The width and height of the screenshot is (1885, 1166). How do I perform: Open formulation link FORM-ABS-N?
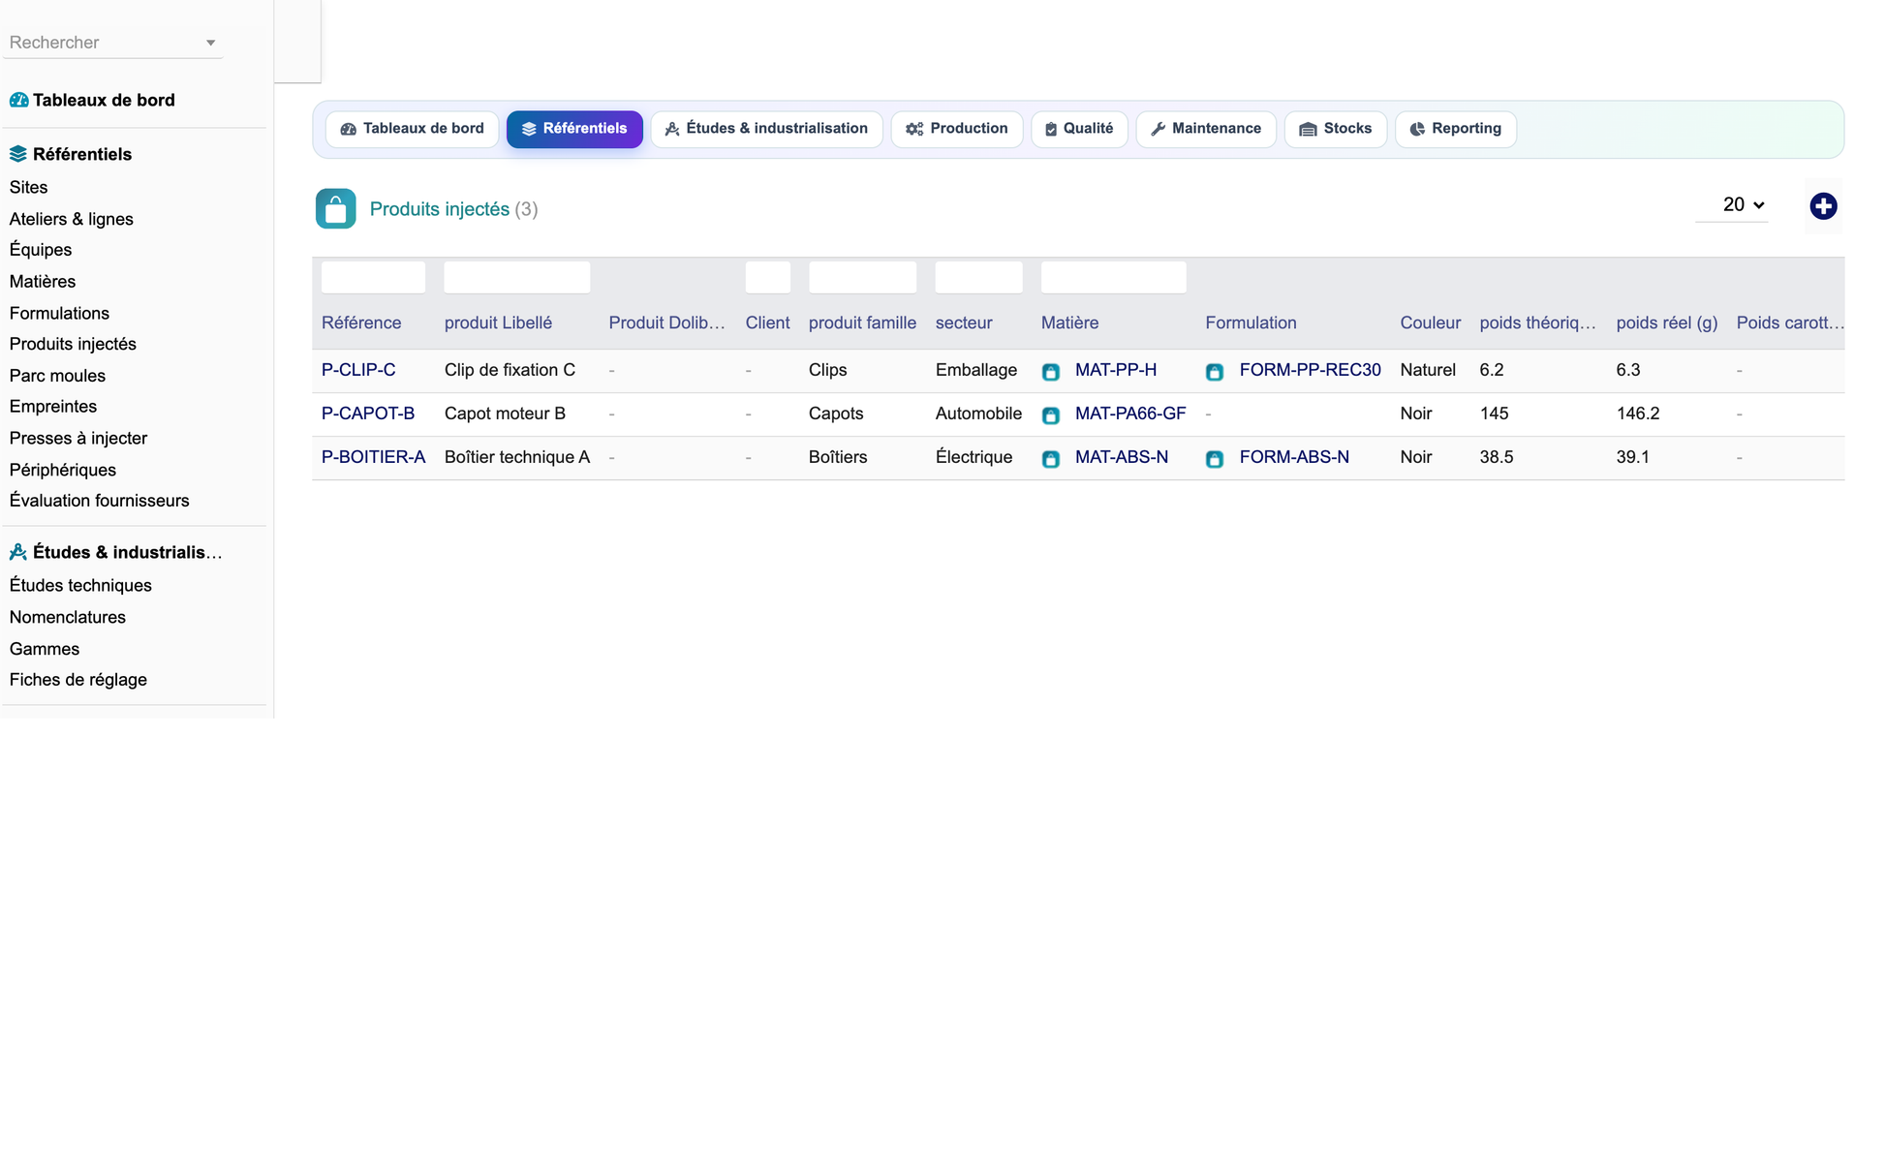click(x=1294, y=457)
